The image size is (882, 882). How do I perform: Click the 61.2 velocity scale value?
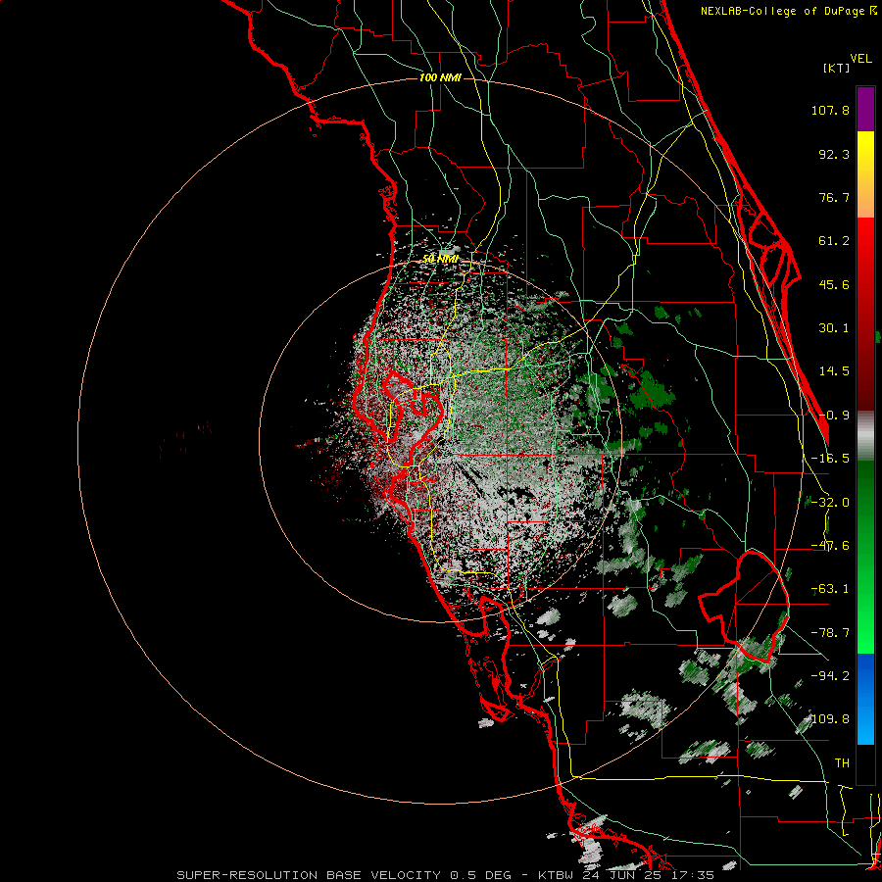834,241
